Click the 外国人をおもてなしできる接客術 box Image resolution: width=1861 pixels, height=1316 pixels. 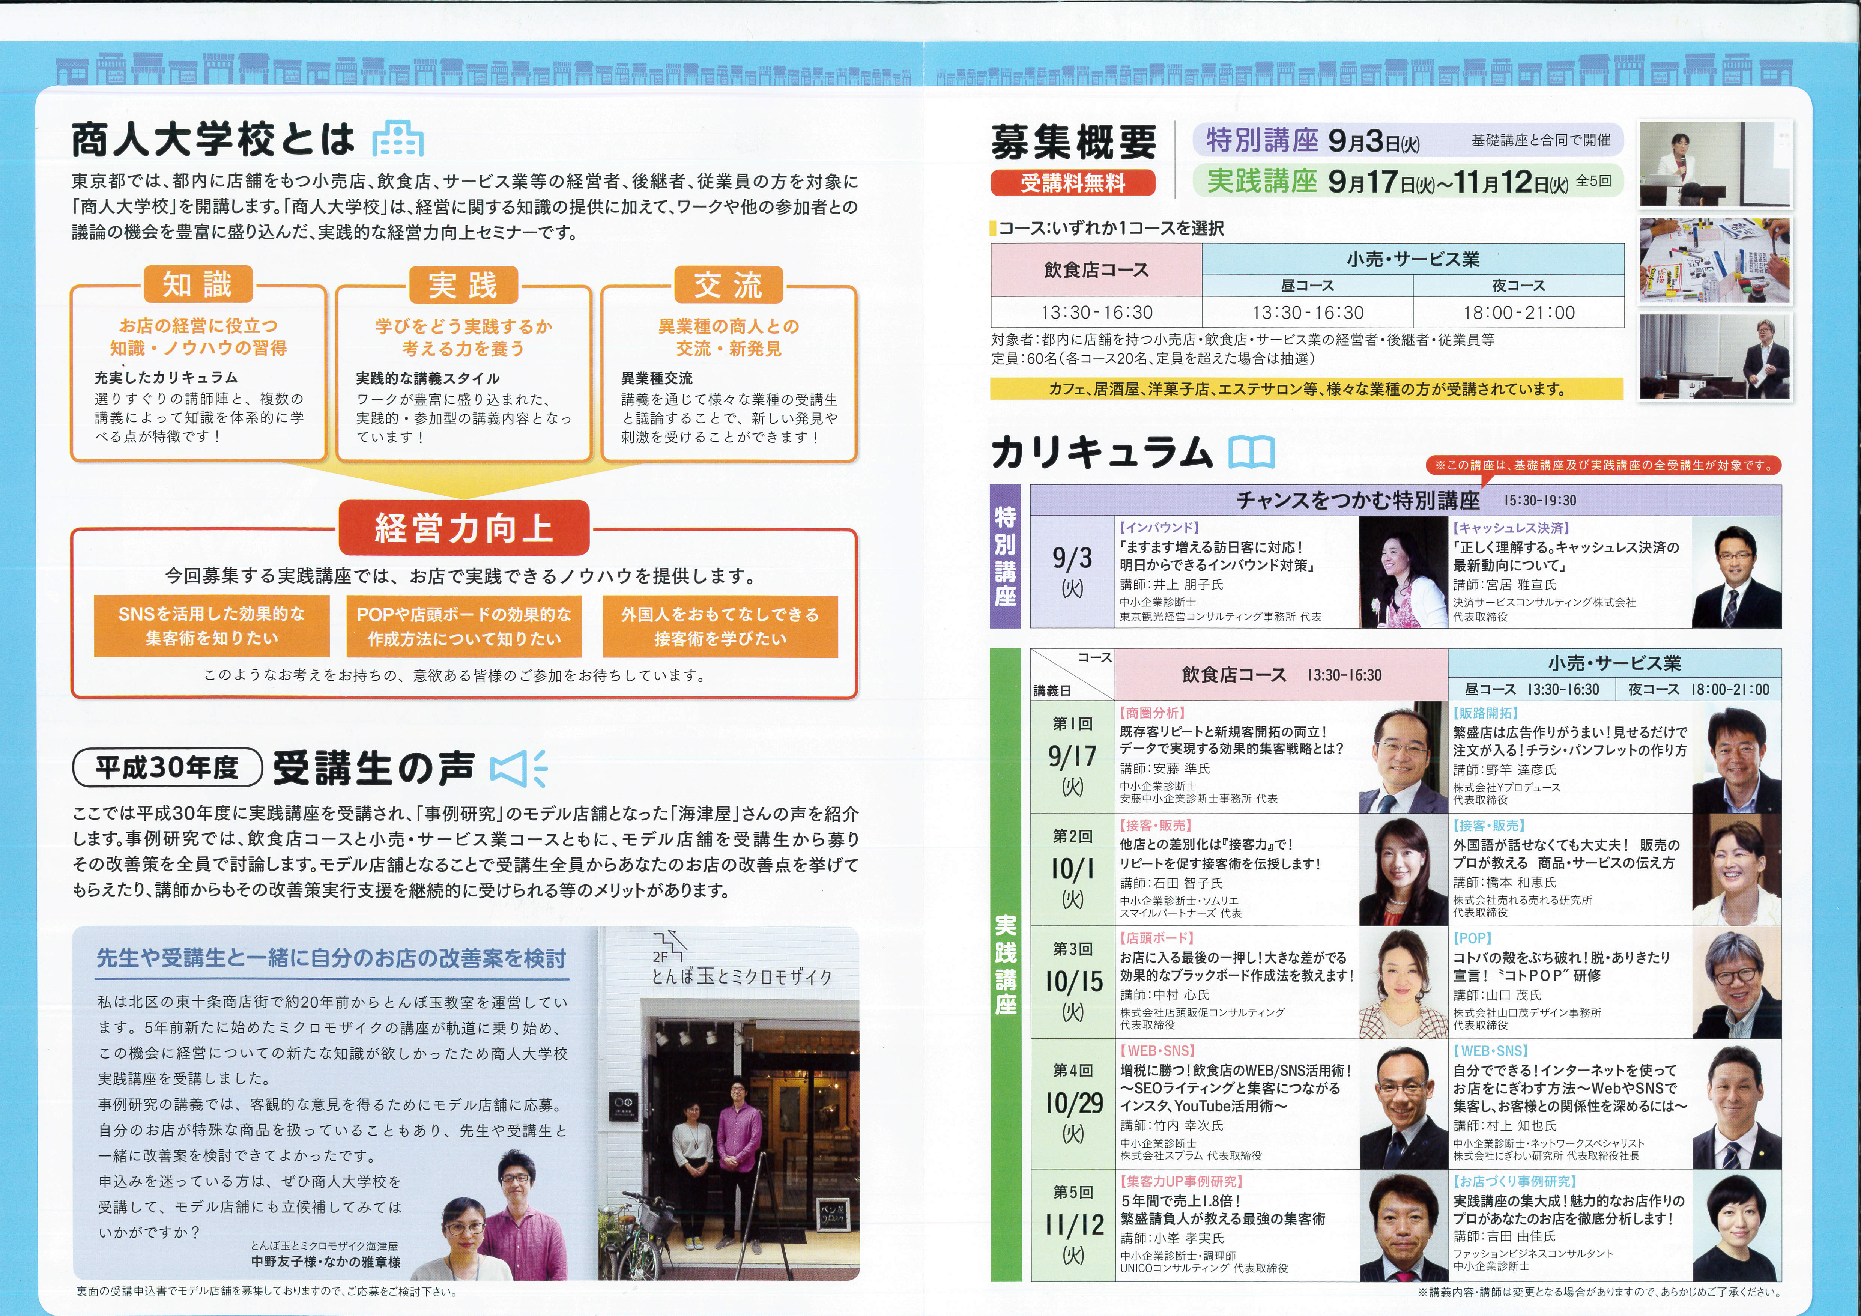tap(720, 626)
